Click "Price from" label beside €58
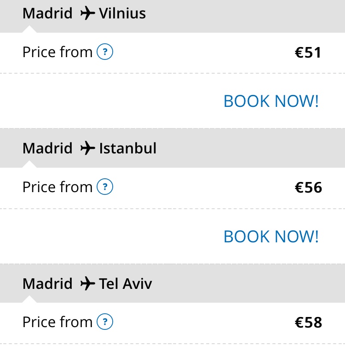Image resolution: width=345 pixels, height=346 pixels. [x=57, y=322]
